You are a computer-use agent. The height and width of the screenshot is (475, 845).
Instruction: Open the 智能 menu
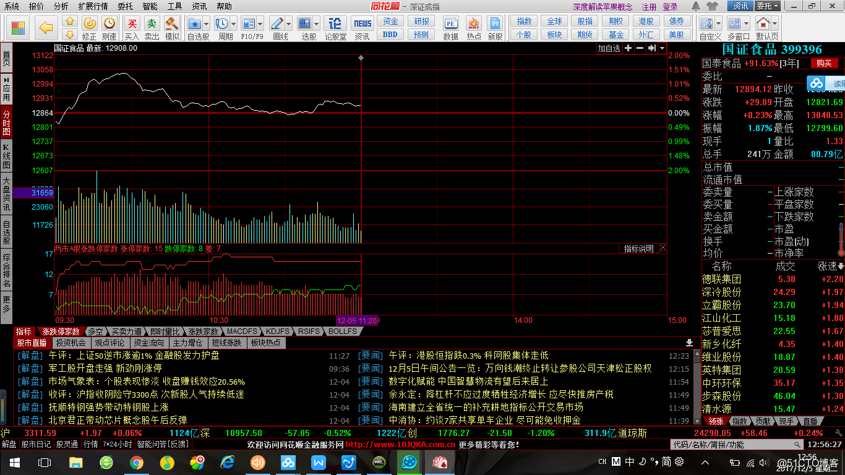[x=150, y=6]
